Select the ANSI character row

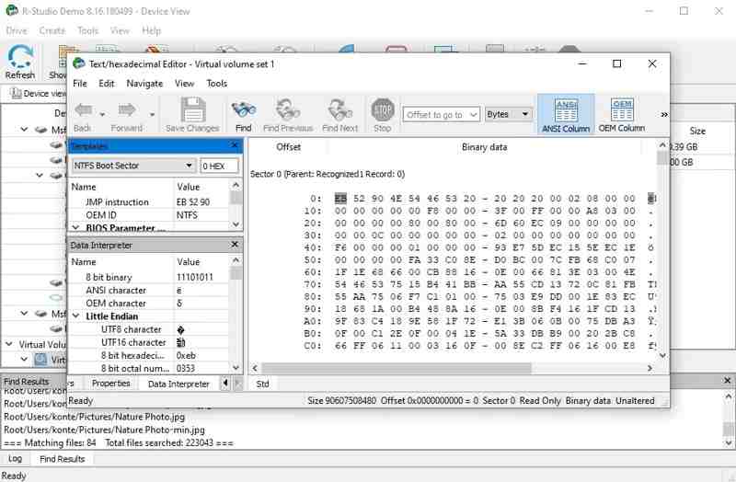pyautogui.click(x=149, y=290)
